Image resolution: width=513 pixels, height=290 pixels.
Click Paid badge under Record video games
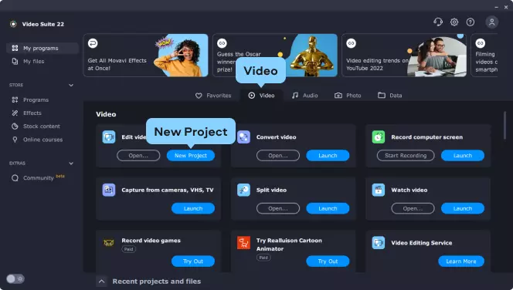[x=128, y=249]
